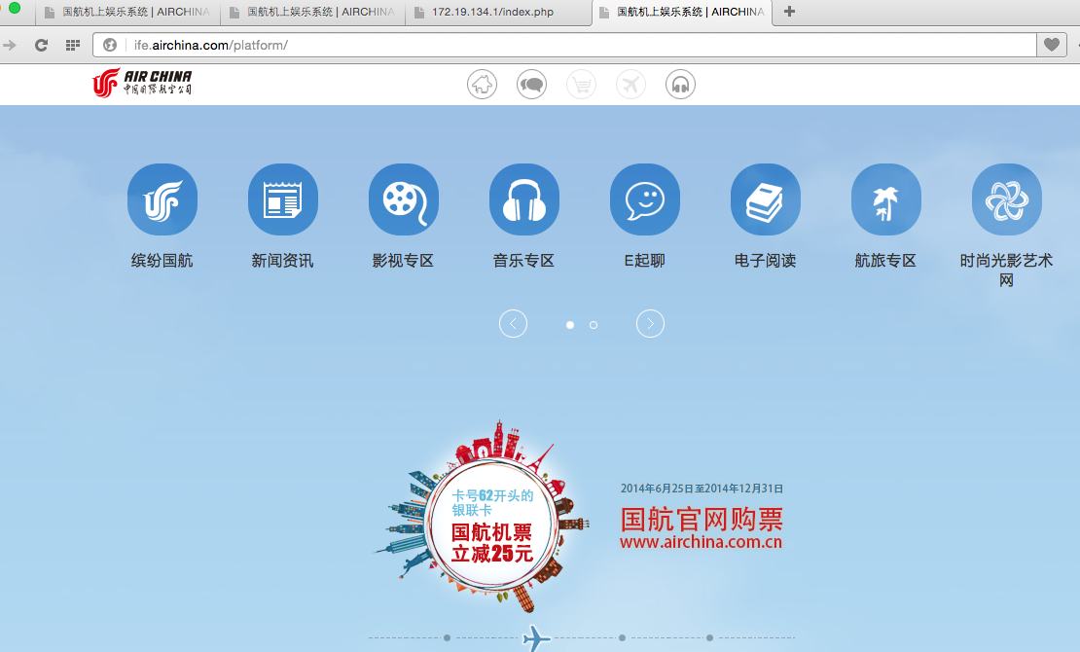Go to previous carousel page arrow
The height and width of the screenshot is (652, 1080).
point(513,323)
